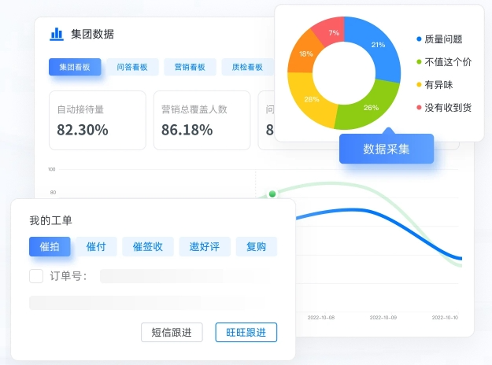
Task: Click the green 26% donut segment
Action: pos(370,107)
